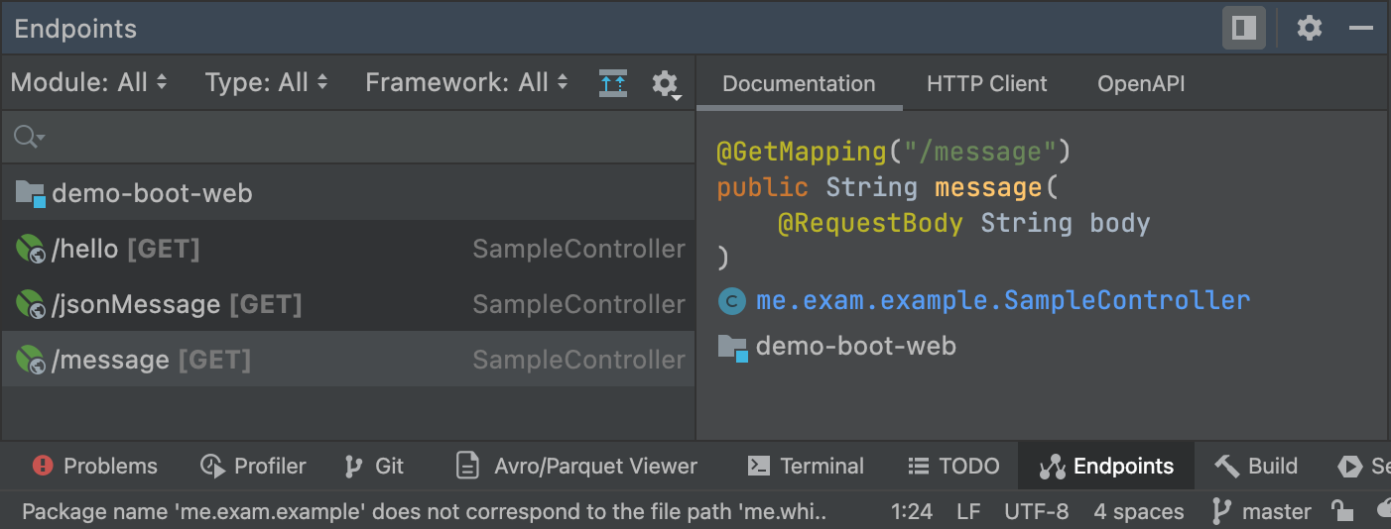1391x529 pixels.
Task: Open the Module filter dropdown
Action: point(88,82)
